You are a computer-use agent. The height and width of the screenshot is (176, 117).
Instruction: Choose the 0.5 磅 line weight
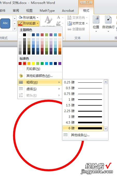pyautogui.click(x=83, y=88)
